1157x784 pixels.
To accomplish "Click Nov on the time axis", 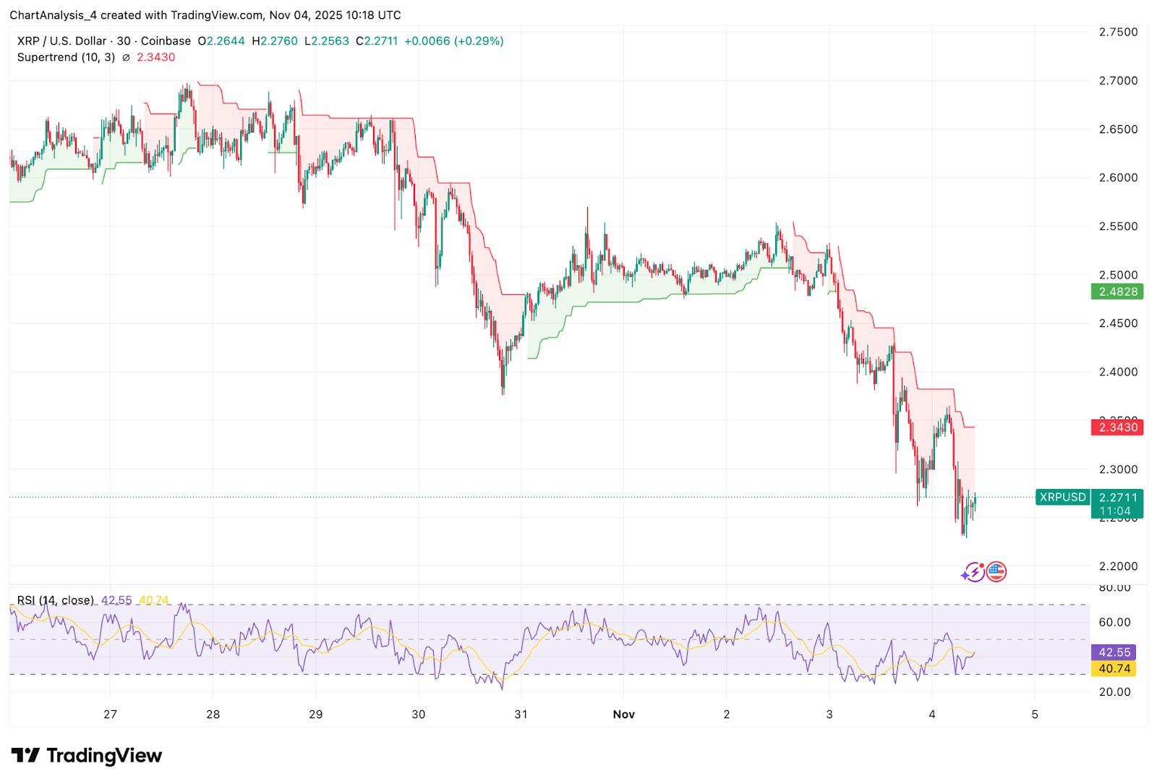I will click(x=625, y=714).
